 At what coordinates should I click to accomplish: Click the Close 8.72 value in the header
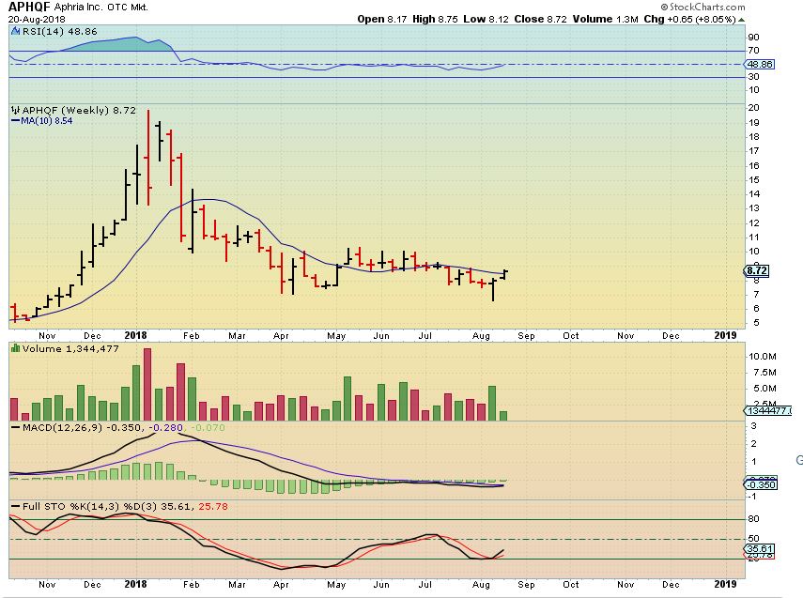[540, 19]
